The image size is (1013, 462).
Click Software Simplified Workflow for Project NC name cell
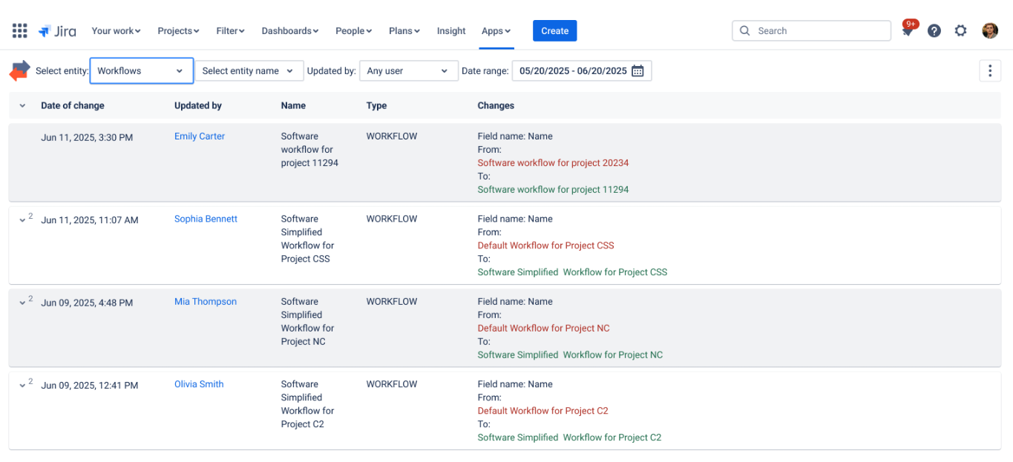(x=308, y=321)
